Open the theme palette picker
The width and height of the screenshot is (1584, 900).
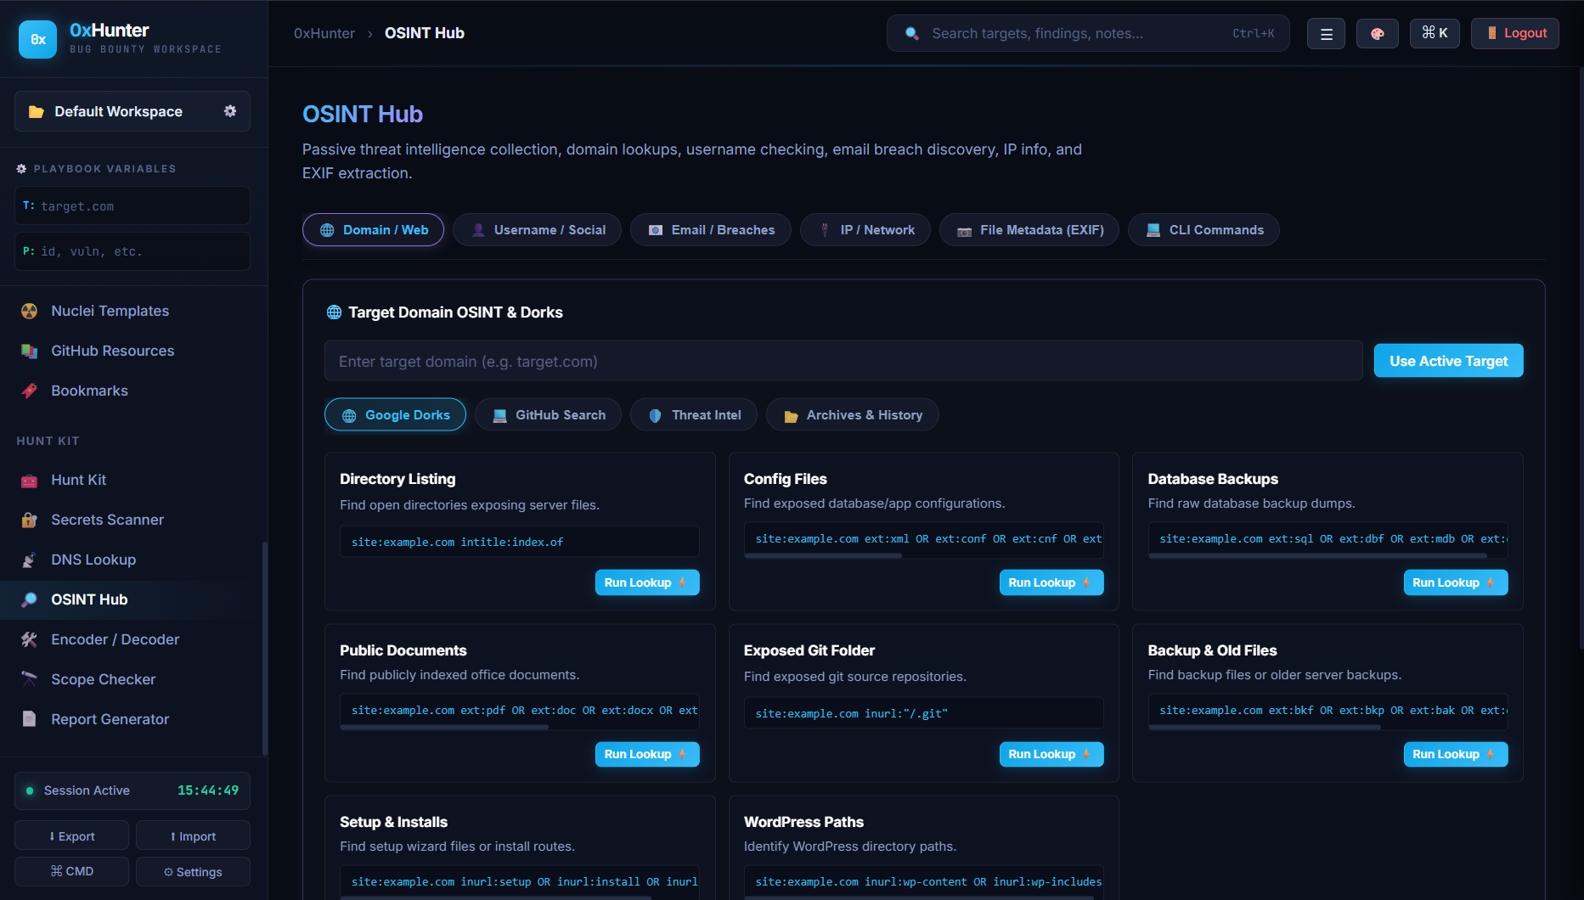tap(1377, 34)
